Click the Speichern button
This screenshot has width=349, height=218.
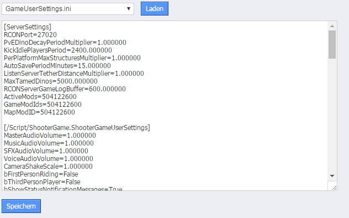[21, 206]
